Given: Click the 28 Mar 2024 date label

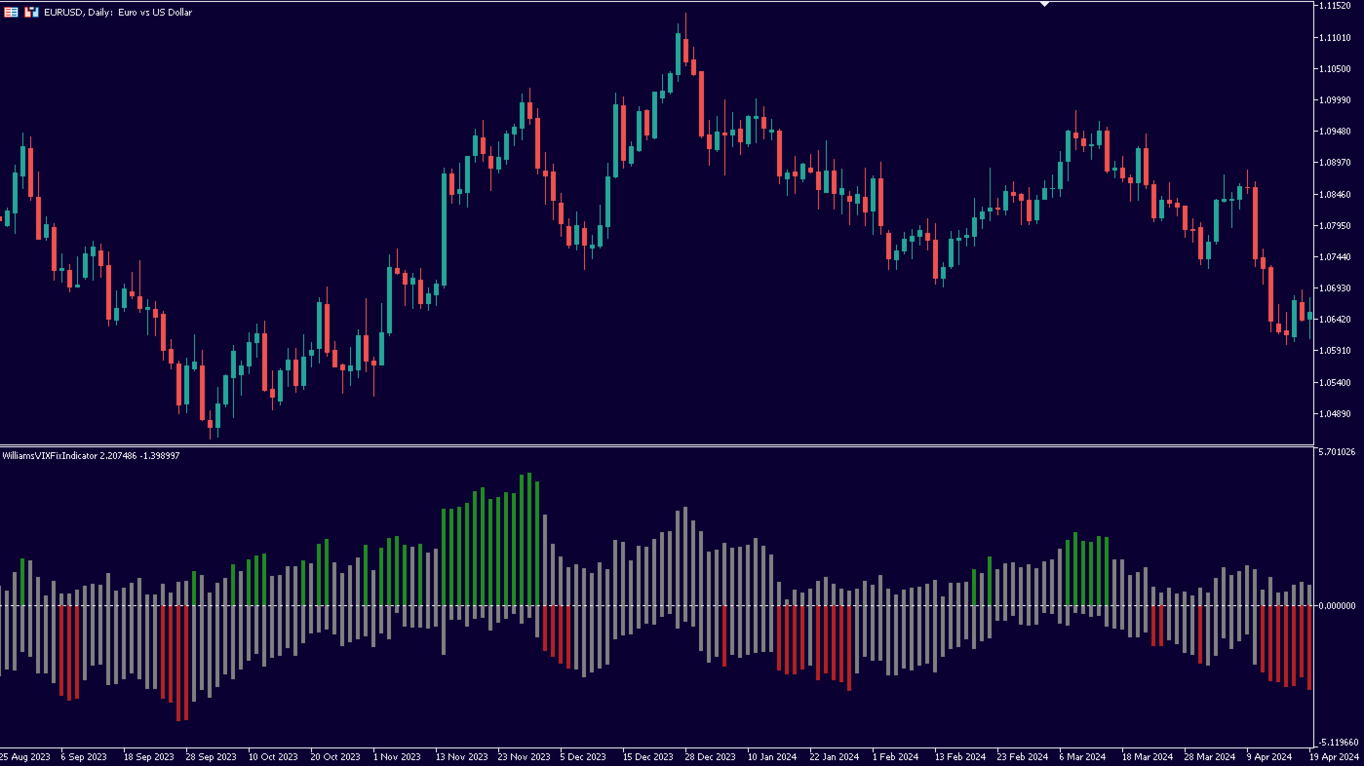Looking at the screenshot, I should (x=1209, y=756).
